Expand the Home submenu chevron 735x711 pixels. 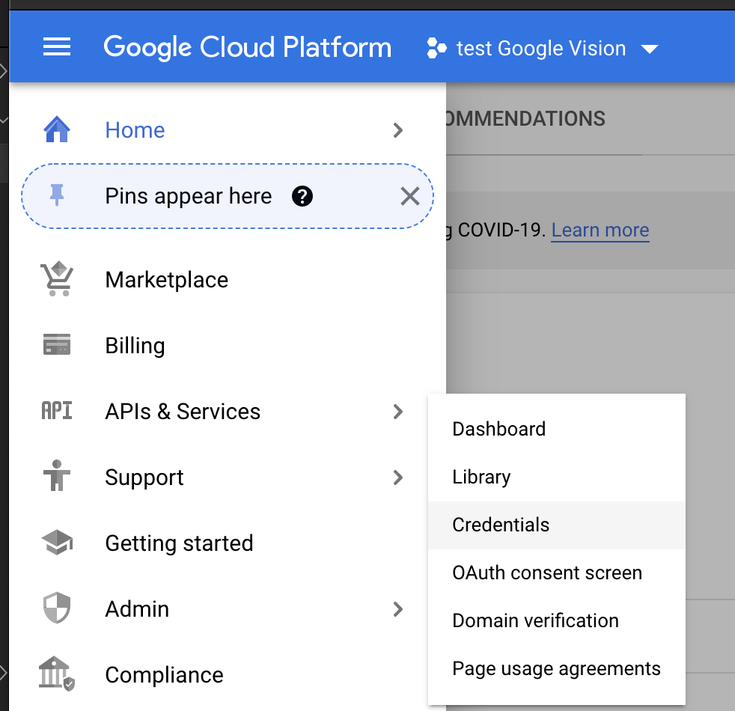398,130
